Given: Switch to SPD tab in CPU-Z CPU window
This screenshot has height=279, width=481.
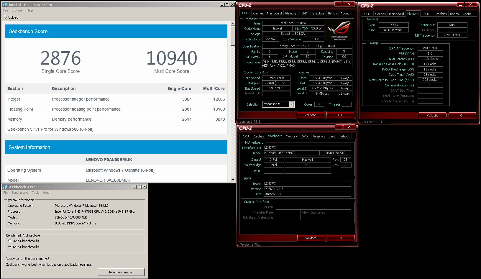Looking at the screenshot, I should (x=304, y=13).
